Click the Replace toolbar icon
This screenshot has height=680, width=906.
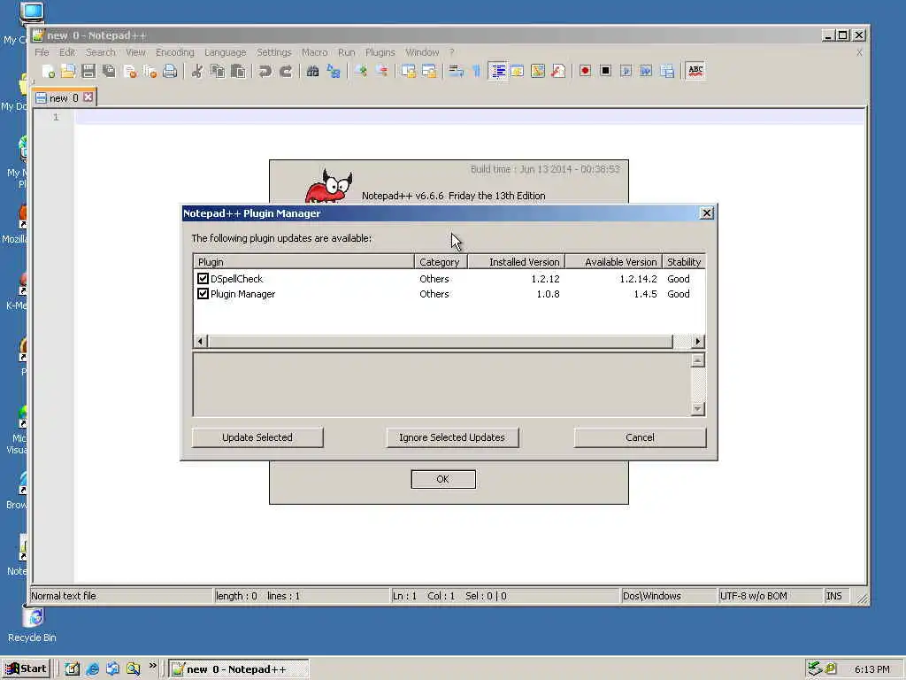point(334,71)
